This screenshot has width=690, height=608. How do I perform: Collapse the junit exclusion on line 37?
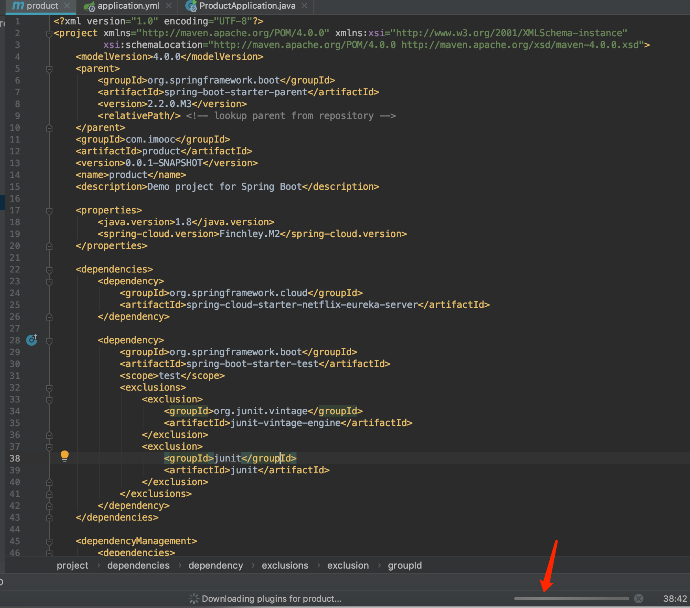tap(49, 447)
